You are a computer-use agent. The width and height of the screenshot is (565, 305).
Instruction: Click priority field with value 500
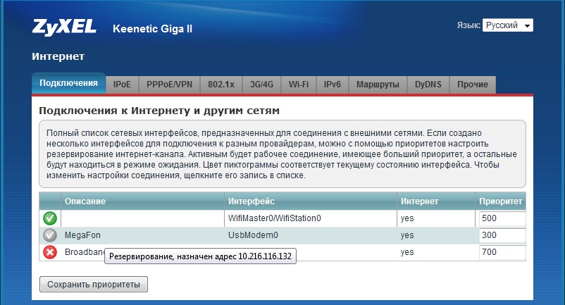(x=502, y=218)
